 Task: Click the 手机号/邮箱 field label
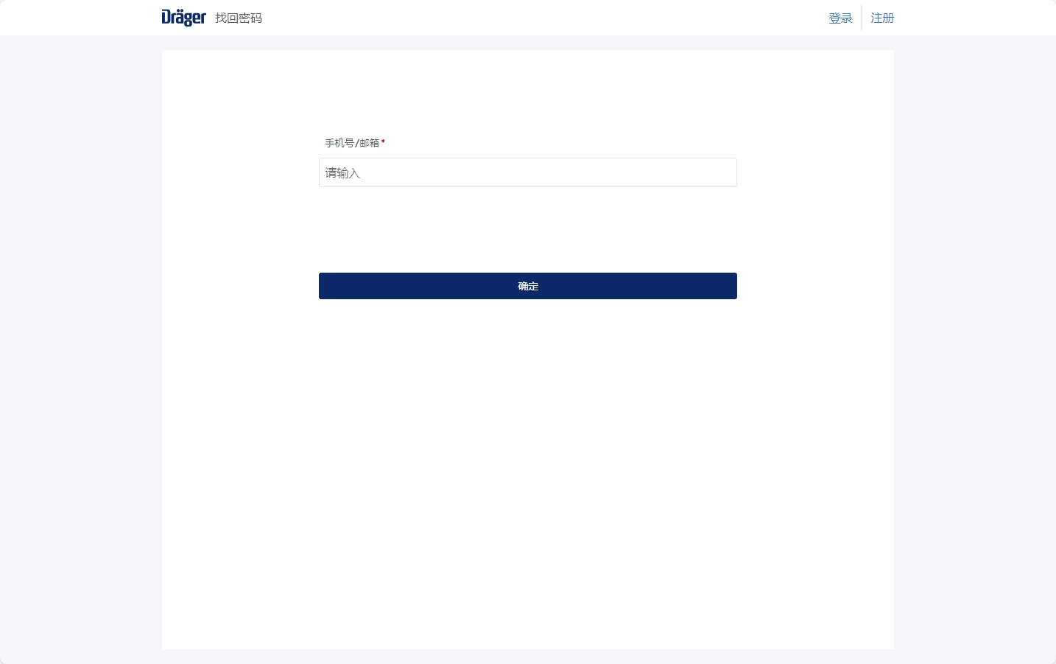click(351, 143)
